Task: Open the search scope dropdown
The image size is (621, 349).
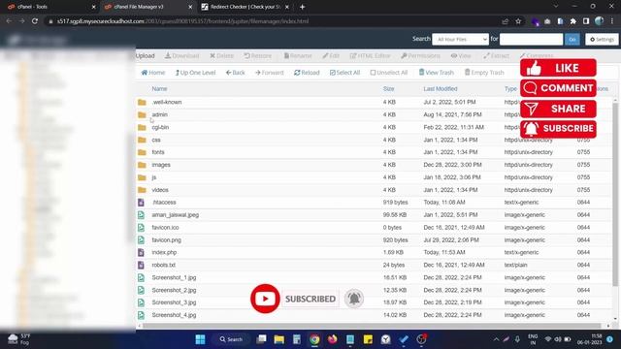Action: tap(460, 39)
